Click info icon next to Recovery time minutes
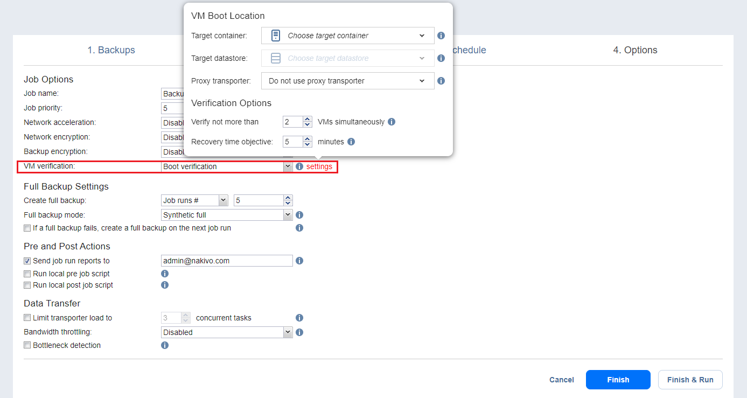 coord(351,142)
